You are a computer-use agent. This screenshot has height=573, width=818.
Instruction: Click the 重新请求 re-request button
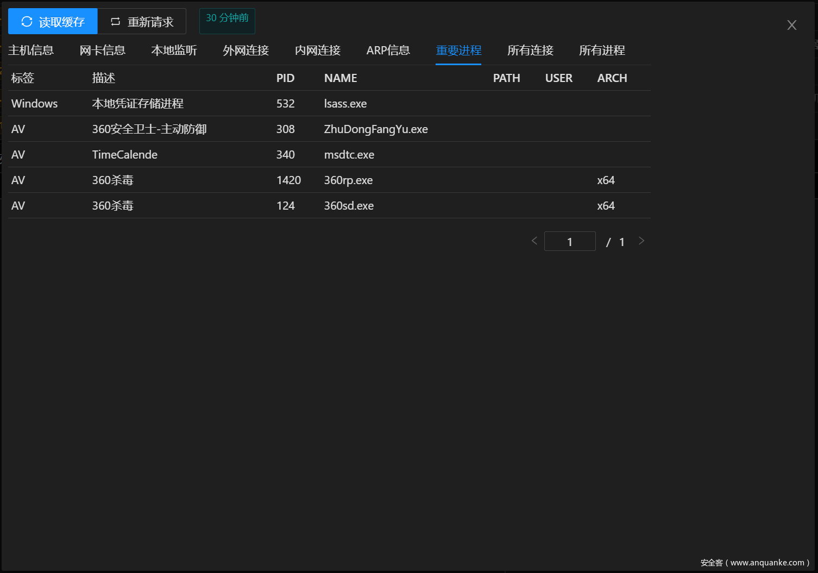(142, 22)
